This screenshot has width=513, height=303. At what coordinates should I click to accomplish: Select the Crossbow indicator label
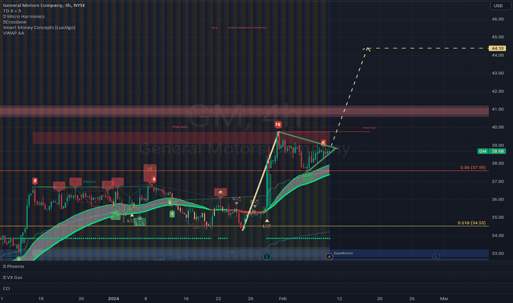click(17, 22)
